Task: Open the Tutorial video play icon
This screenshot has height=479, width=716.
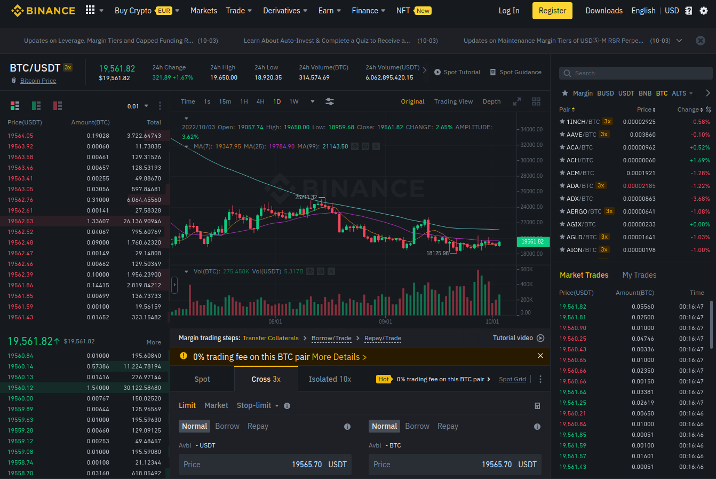Action: point(540,338)
